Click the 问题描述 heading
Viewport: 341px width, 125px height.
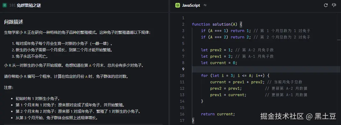click(x=13, y=22)
